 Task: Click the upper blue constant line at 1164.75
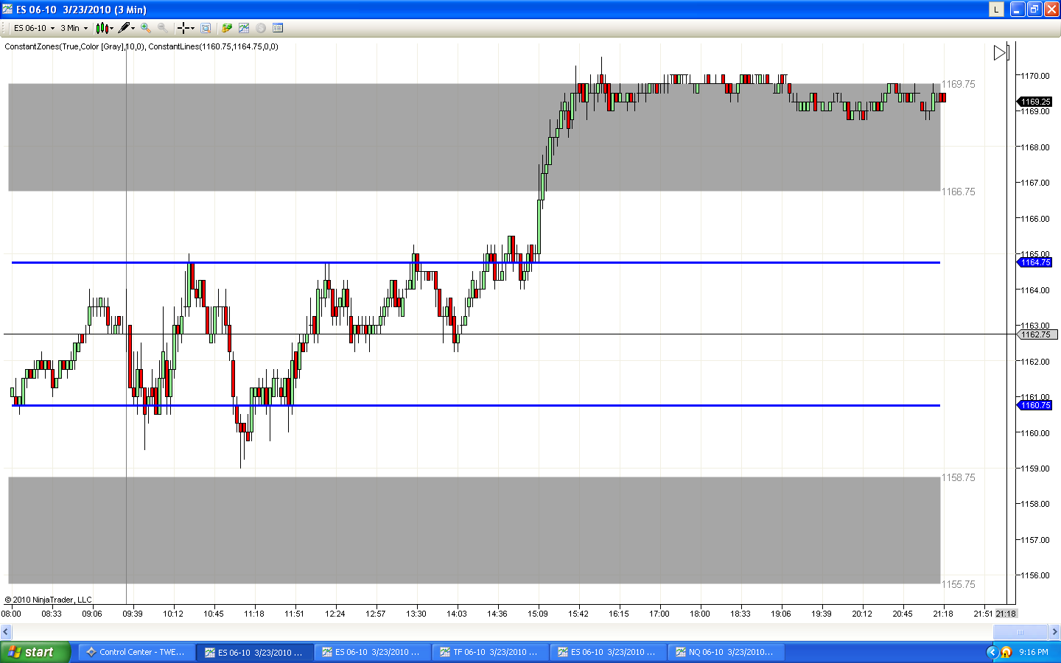[x=476, y=262]
